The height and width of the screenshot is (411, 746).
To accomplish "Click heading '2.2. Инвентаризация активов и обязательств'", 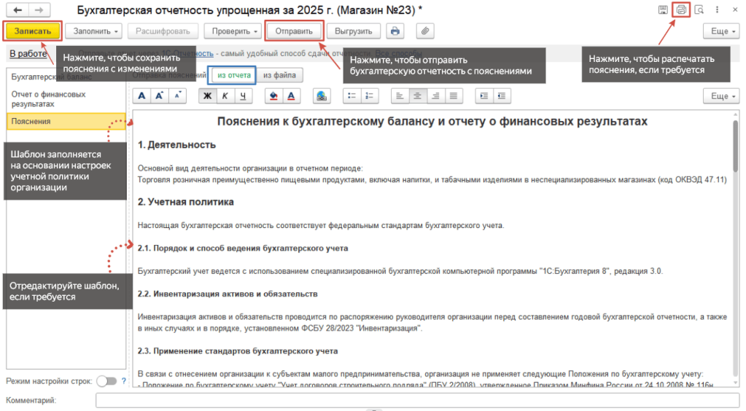I will coord(228,294).
